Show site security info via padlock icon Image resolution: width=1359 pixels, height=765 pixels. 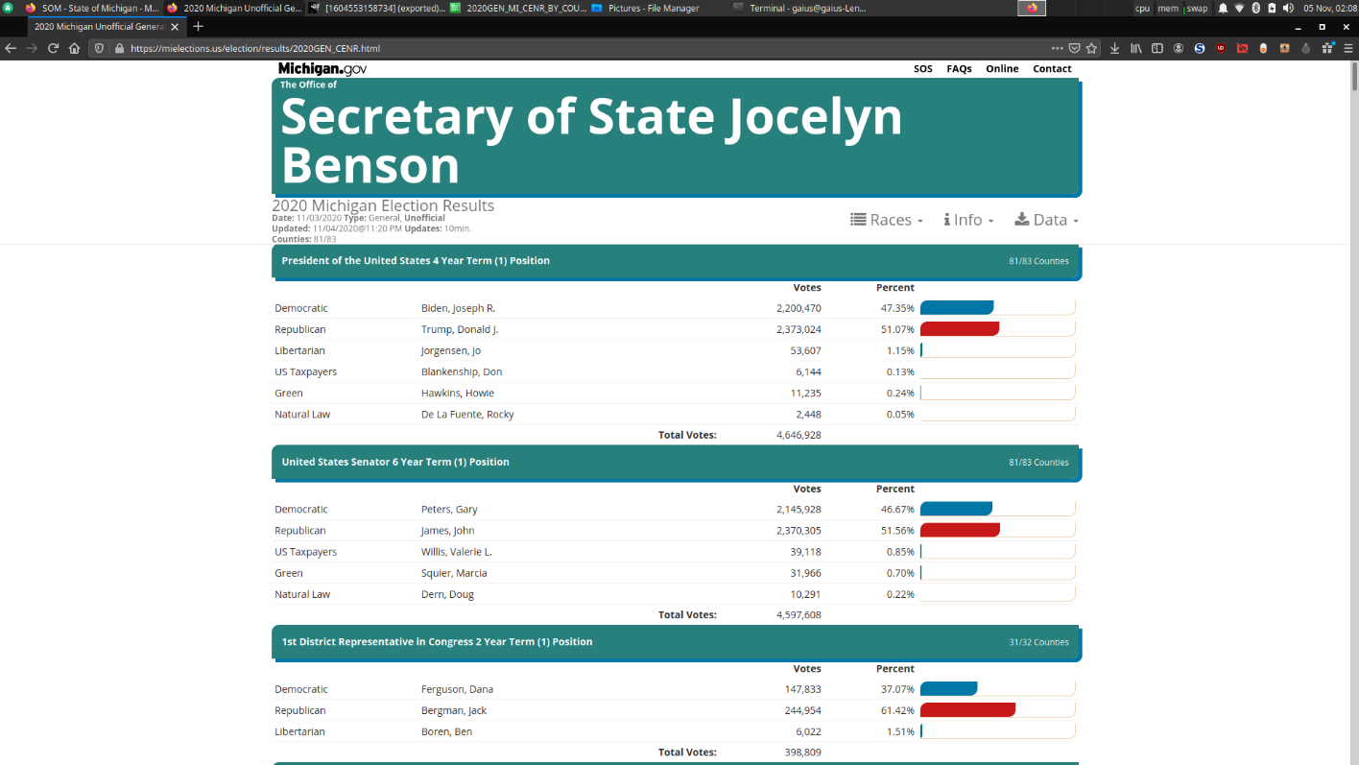tap(119, 48)
